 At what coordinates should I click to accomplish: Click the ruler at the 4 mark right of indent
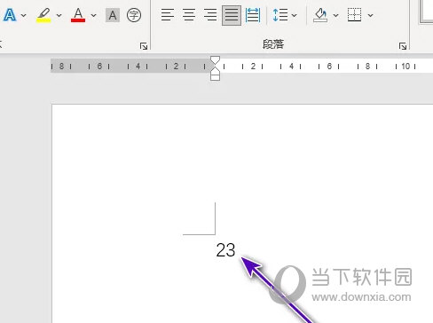coord(291,67)
